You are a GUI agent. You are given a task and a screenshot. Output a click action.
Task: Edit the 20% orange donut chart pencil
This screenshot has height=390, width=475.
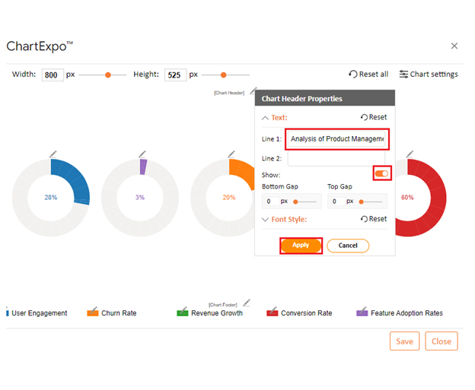pyautogui.click(x=231, y=154)
